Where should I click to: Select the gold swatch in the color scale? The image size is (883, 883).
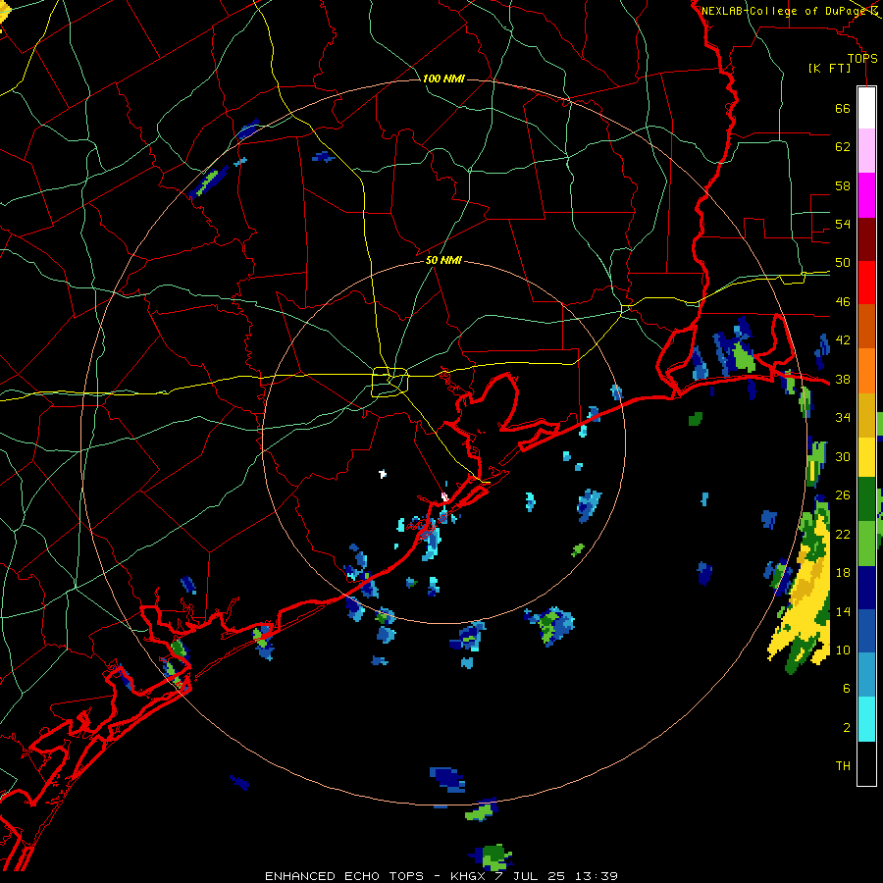866,414
